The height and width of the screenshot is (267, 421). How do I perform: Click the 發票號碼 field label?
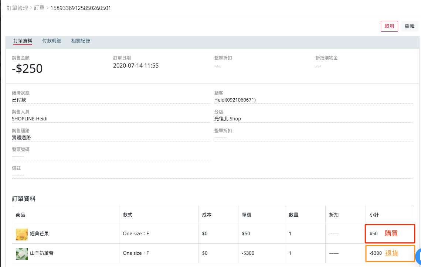pyautogui.click(x=21, y=150)
